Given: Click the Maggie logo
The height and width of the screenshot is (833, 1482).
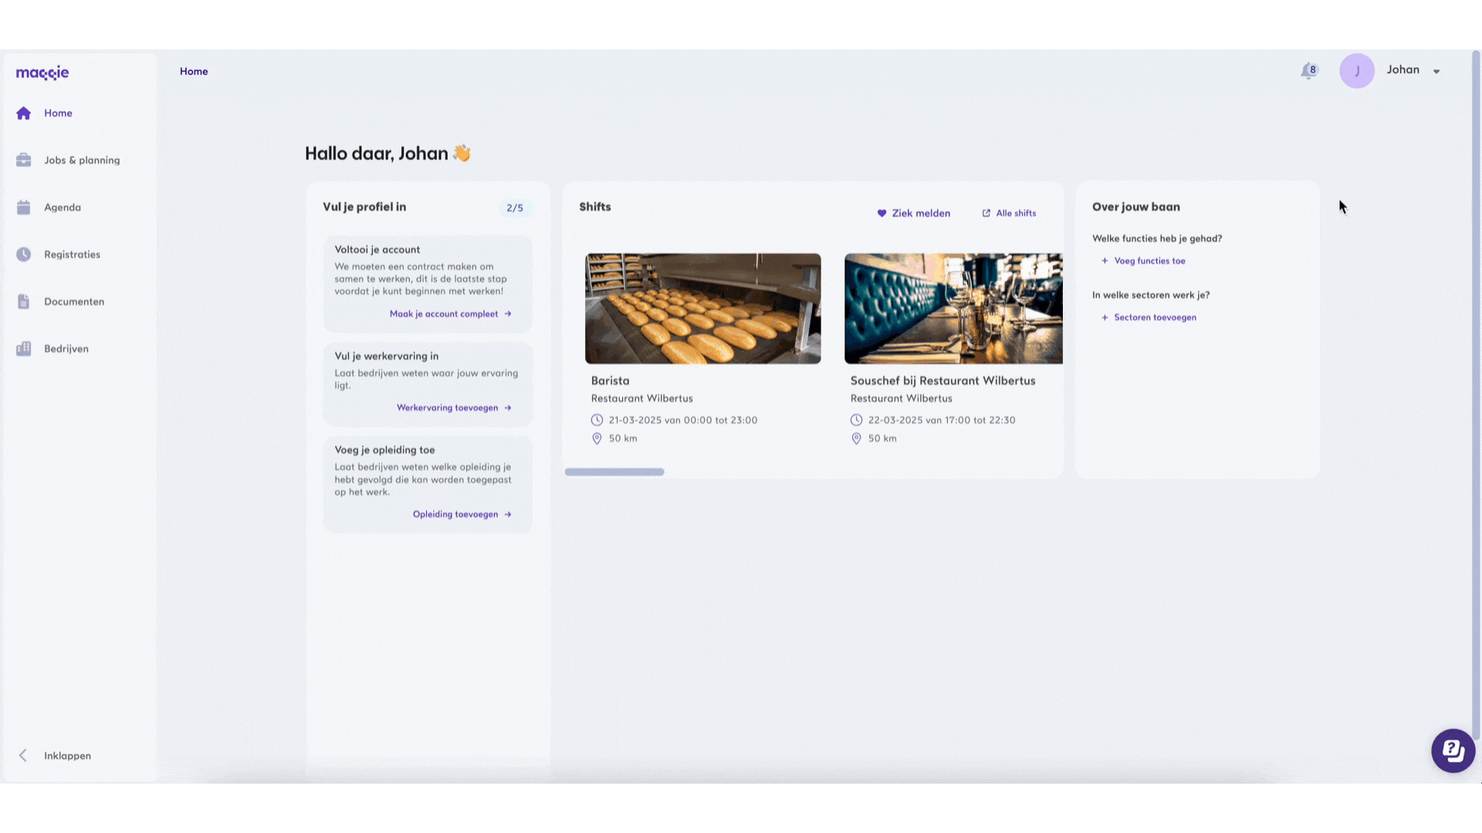Looking at the screenshot, I should click(42, 73).
